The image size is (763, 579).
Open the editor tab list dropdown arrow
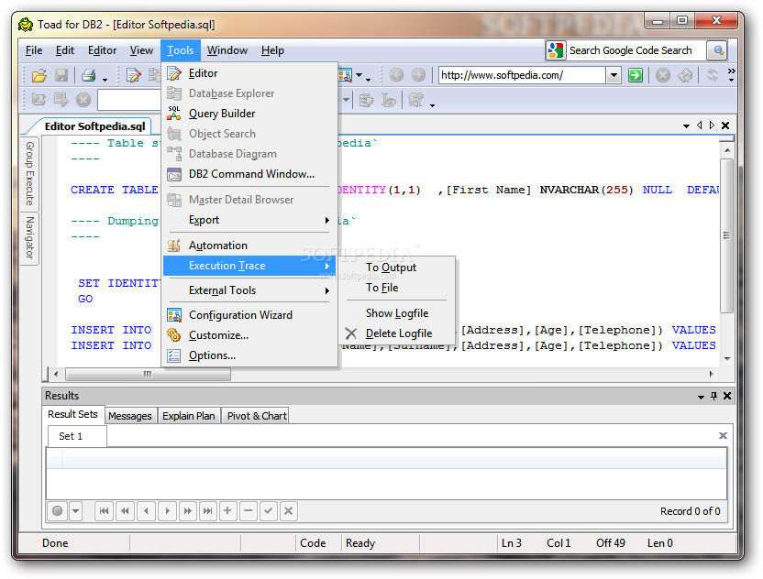[686, 126]
